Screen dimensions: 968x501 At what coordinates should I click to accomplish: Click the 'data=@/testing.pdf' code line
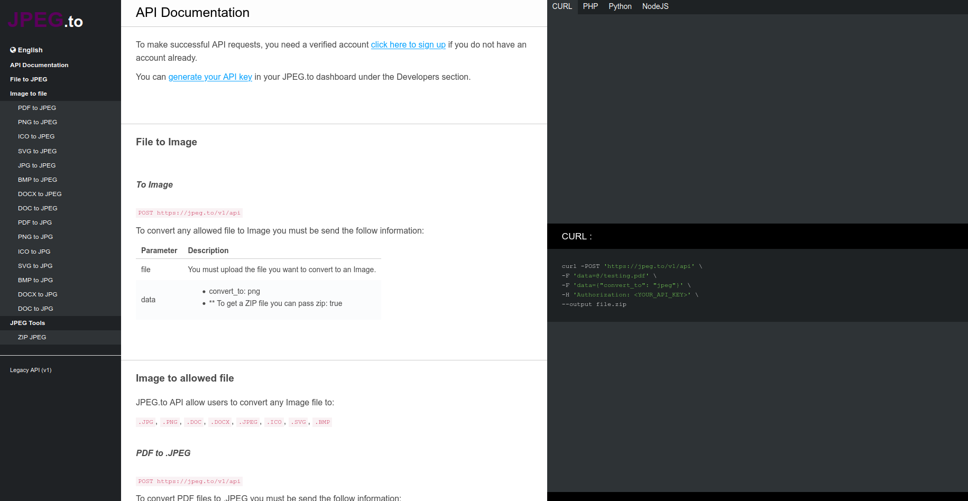tap(609, 276)
